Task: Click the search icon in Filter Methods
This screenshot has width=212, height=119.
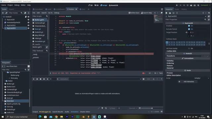Action: (x=47, y=51)
